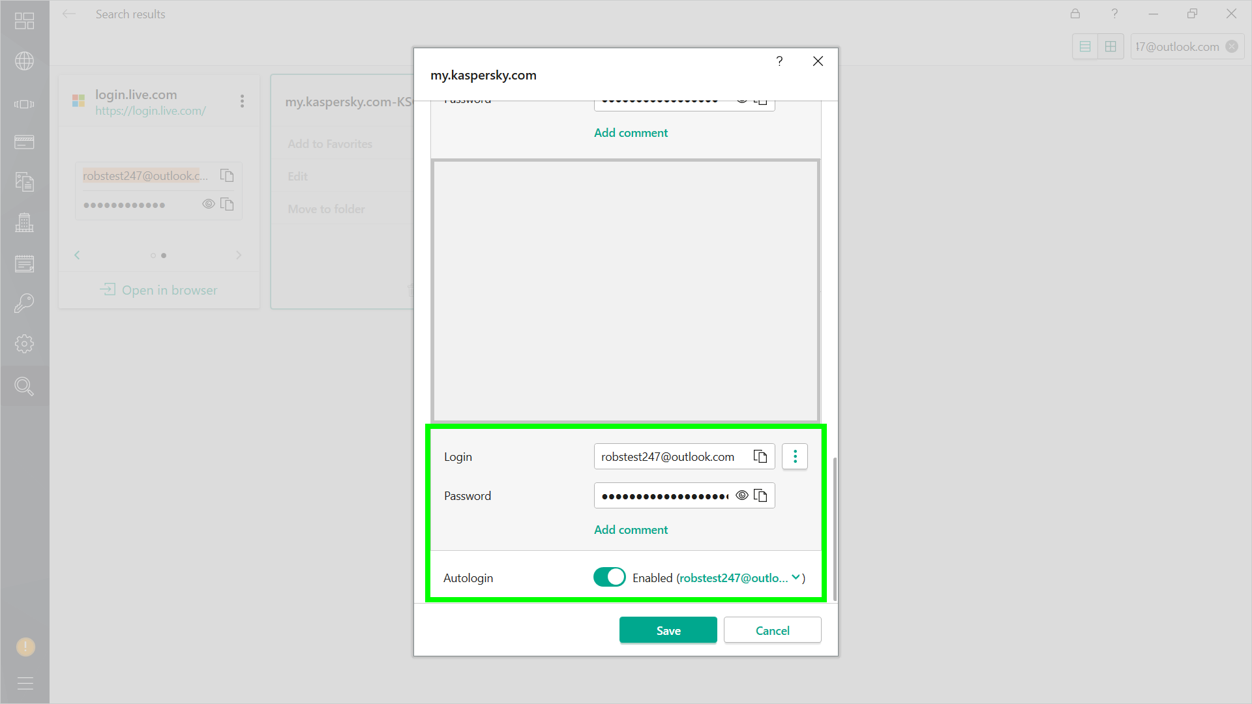The width and height of the screenshot is (1252, 704).
Task: Open Bank cards icon in sidebar
Action: coord(24,142)
